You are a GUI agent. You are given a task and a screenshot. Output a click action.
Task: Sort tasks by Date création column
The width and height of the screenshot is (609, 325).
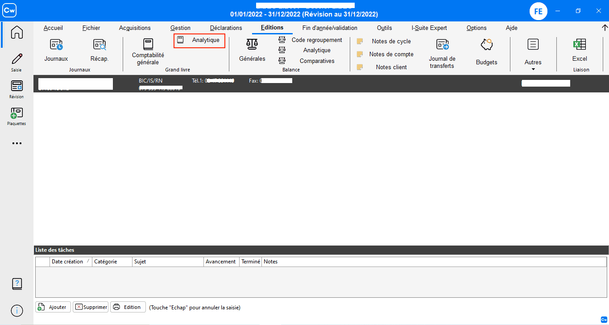(x=71, y=262)
